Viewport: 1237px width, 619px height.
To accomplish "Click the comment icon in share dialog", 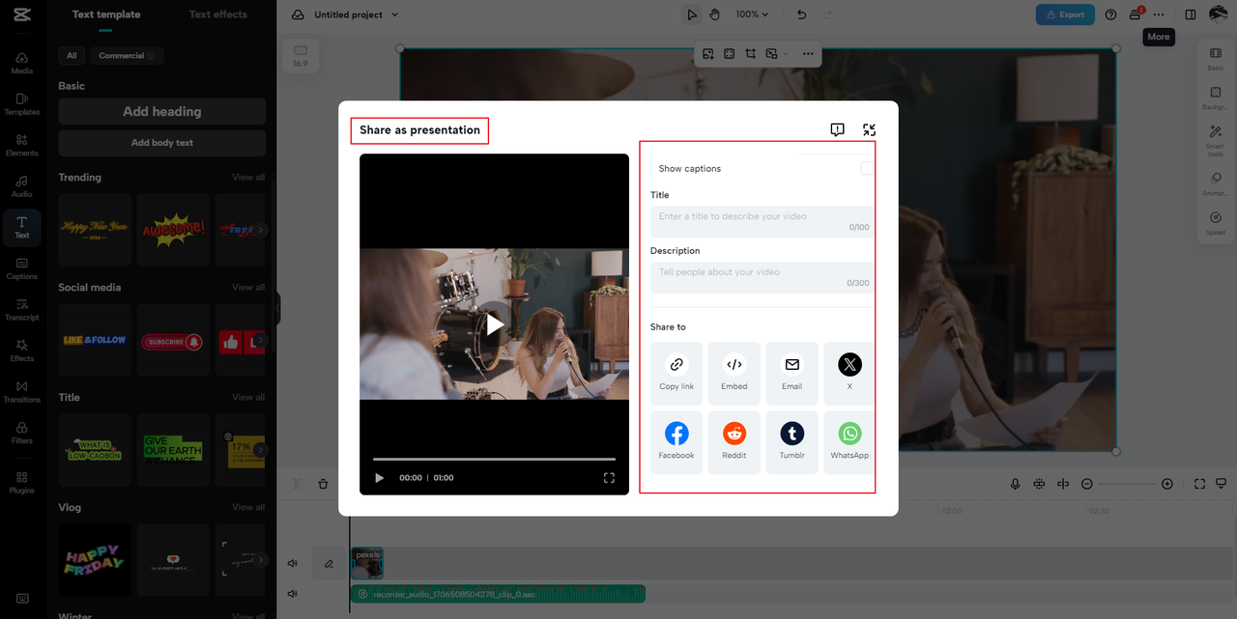I will (837, 129).
